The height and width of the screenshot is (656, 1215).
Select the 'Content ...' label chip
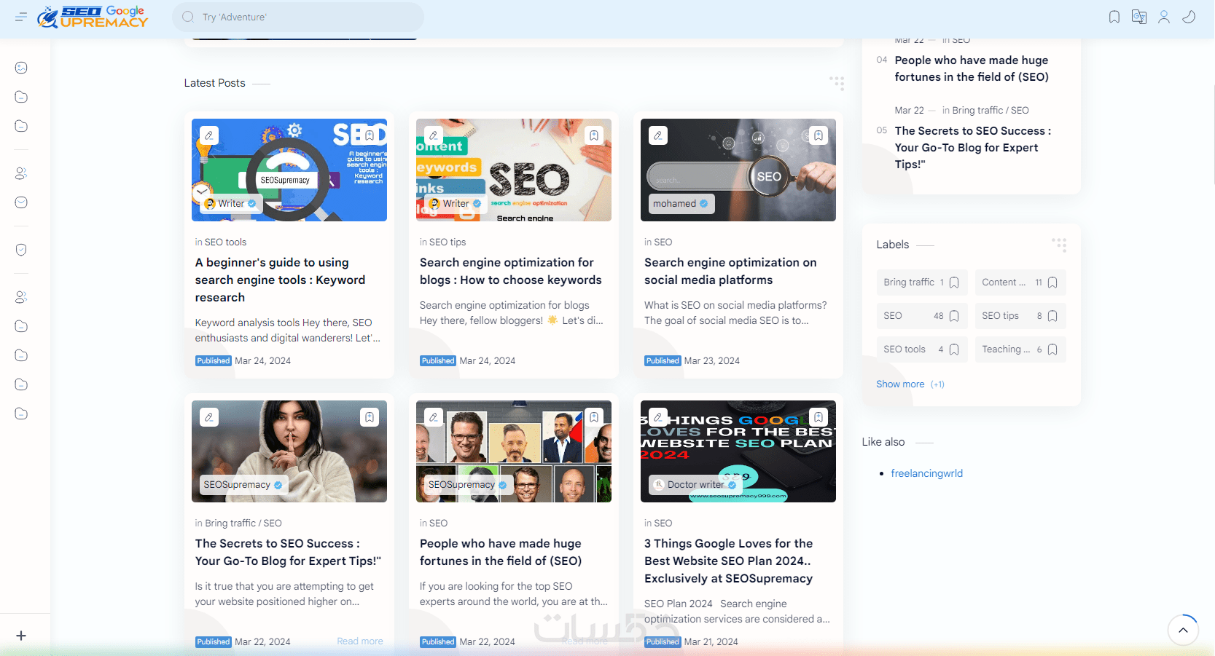point(1020,282)
